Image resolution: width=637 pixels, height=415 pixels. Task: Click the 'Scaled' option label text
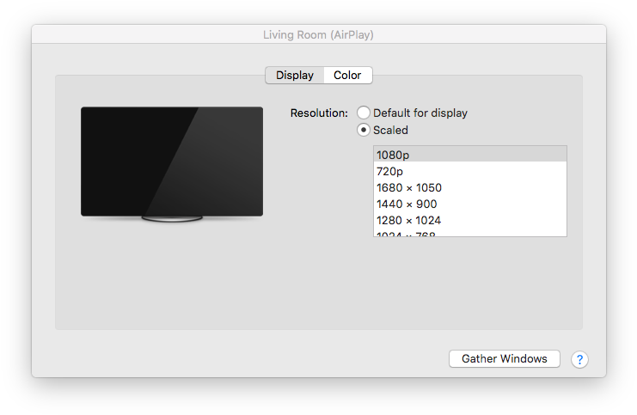(390, 131)
